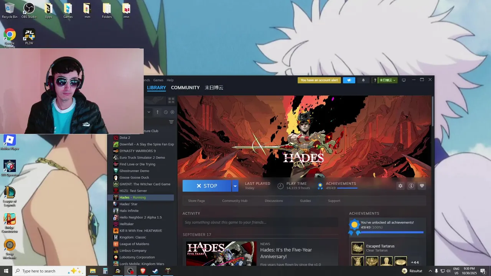This screenshot has width=491, height=276.
Task: Open the Five-Year Anniversary news article
Action: 286,253
